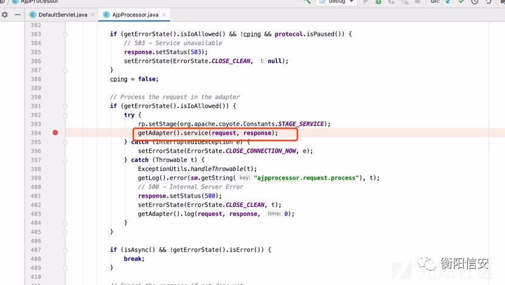Viewport: 505px width, 285px height.
Task: Click AjpProcessor in the navigation breadcrumb
Action: click(x=40, y=1)
